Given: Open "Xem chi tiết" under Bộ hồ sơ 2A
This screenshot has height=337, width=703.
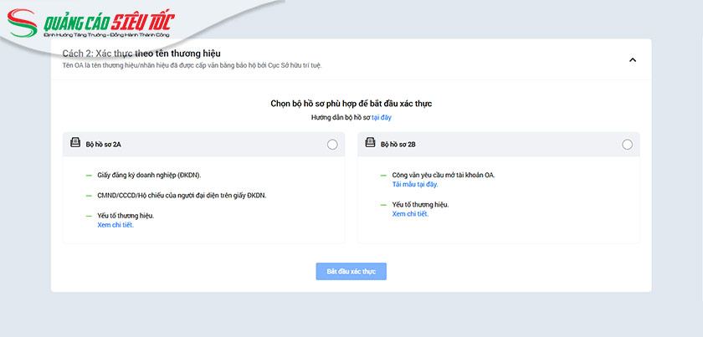Looking at the screenshot, I should pyautogui.click(x=115, y=224).
